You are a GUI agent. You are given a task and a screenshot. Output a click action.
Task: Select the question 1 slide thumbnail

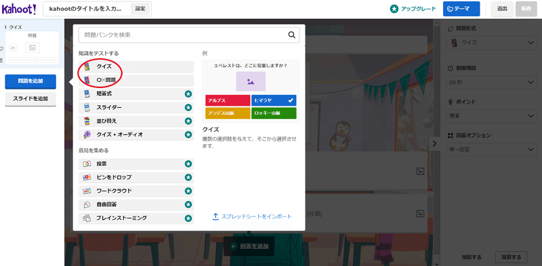pyautogui.click(x=32, y=47)
